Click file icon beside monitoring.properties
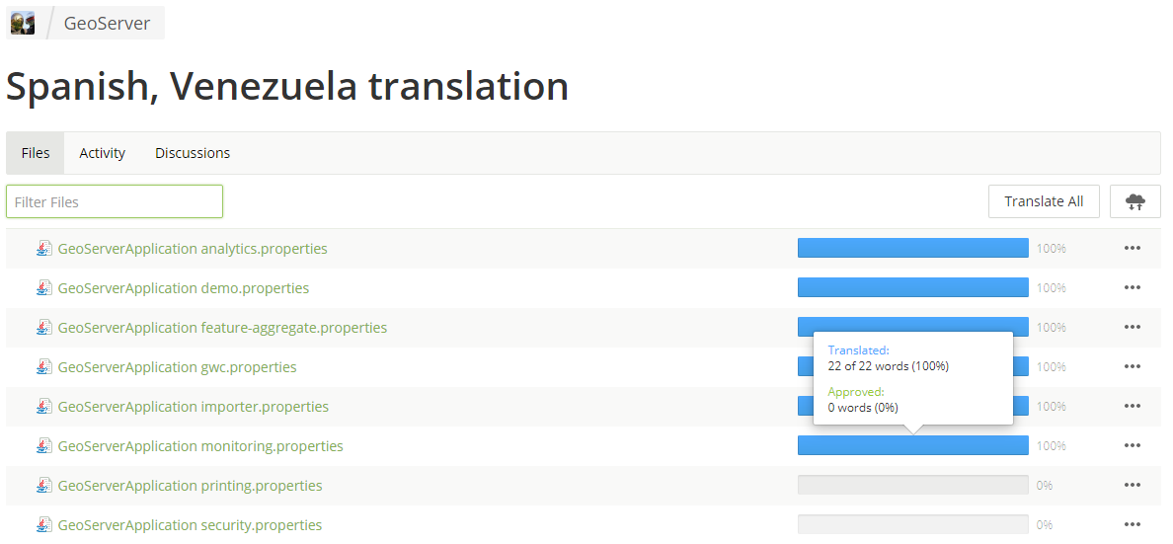This screenshot has width=1173, height=544. click(44, 446)
